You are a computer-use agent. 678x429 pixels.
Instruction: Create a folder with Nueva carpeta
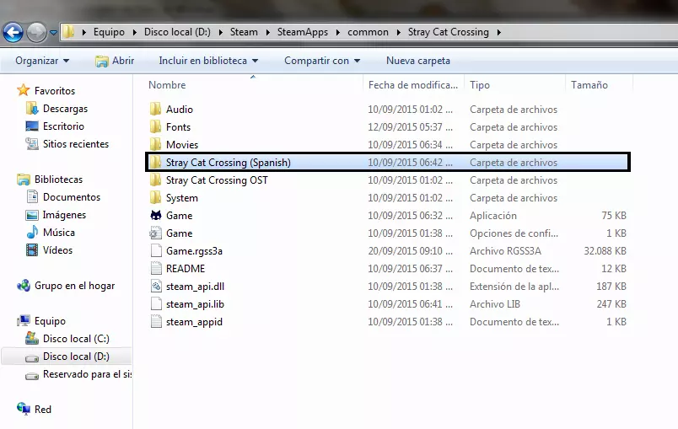[x=418, y=61]
